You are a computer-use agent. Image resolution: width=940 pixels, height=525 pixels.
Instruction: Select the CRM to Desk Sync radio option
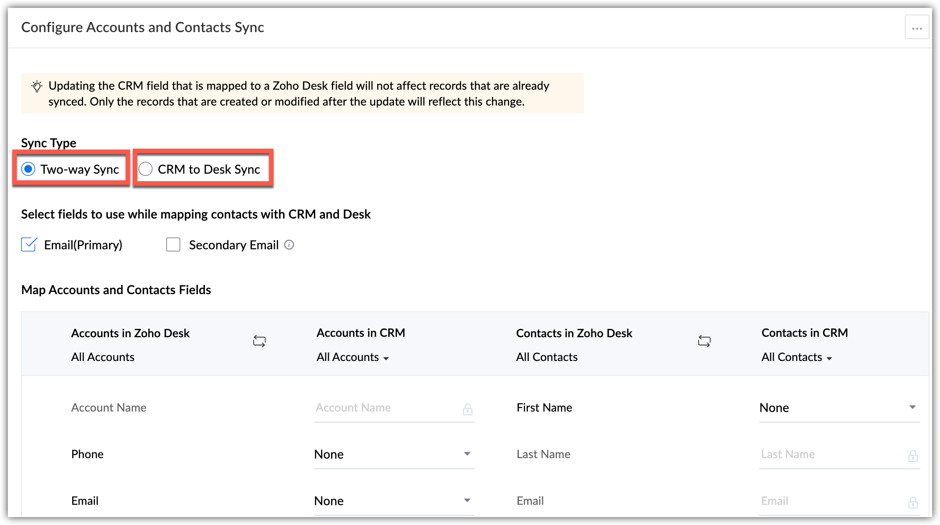146,169
